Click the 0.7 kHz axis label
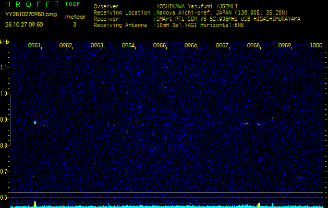 tap(4, 172)
